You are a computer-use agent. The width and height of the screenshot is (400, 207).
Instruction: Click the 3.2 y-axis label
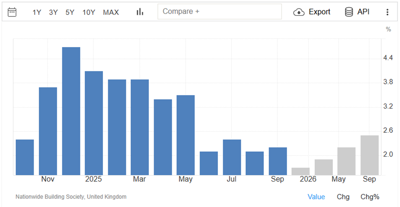388,106
